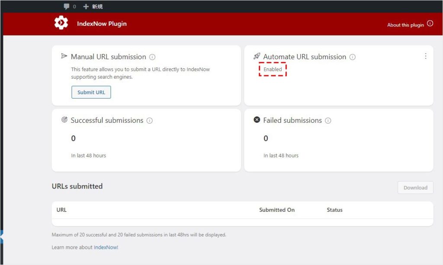Screen dimensions: 443x265
Task: Click the Enabled status text
Action: point(273,69)
